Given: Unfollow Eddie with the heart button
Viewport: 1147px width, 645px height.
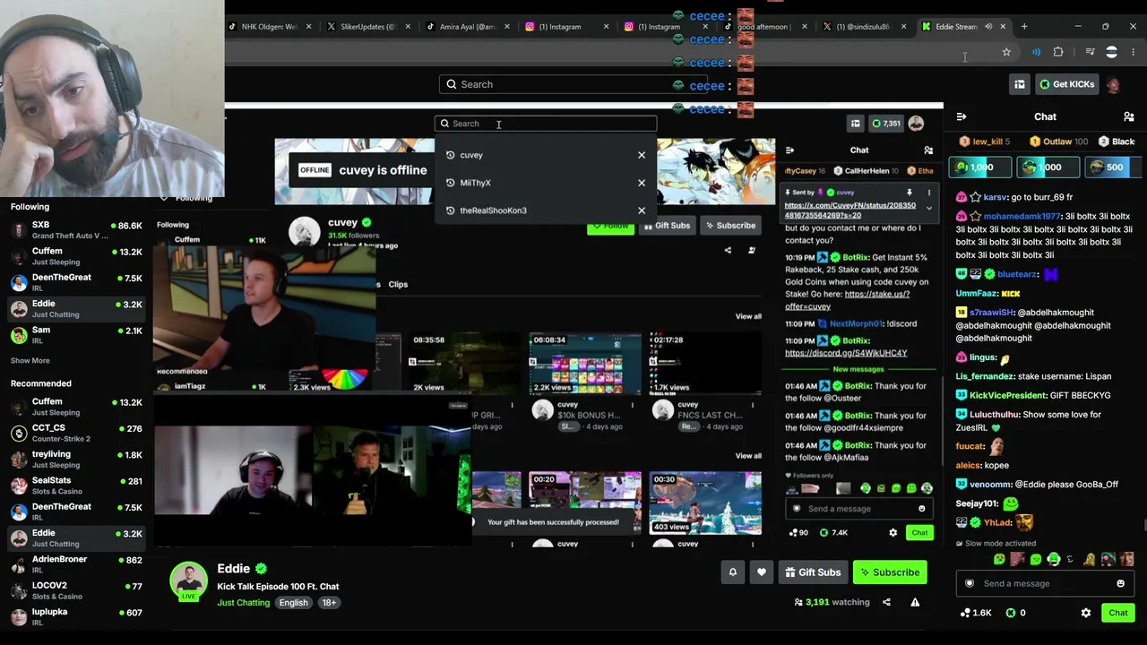Looking at the screenshot, I should [762, 572].
